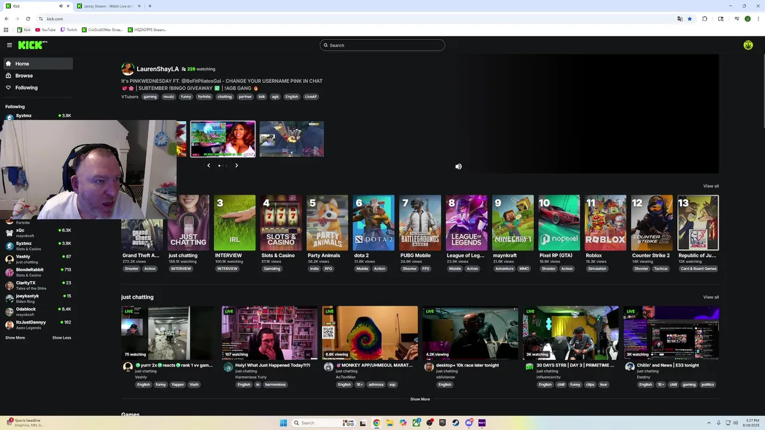Collapse the list with Show Less
Viewport: 765px width, 430px height.
click(62, 338)
